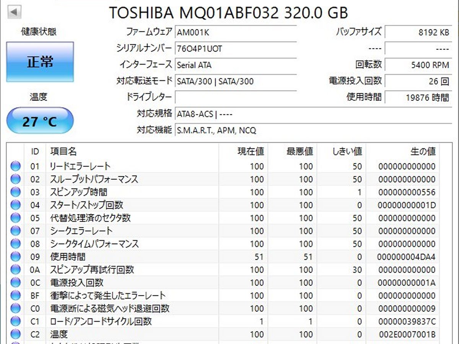Click the 現在値 column header
Image resolution: width=459 pixels, height=344 pixels.
(x=243, y=151)
